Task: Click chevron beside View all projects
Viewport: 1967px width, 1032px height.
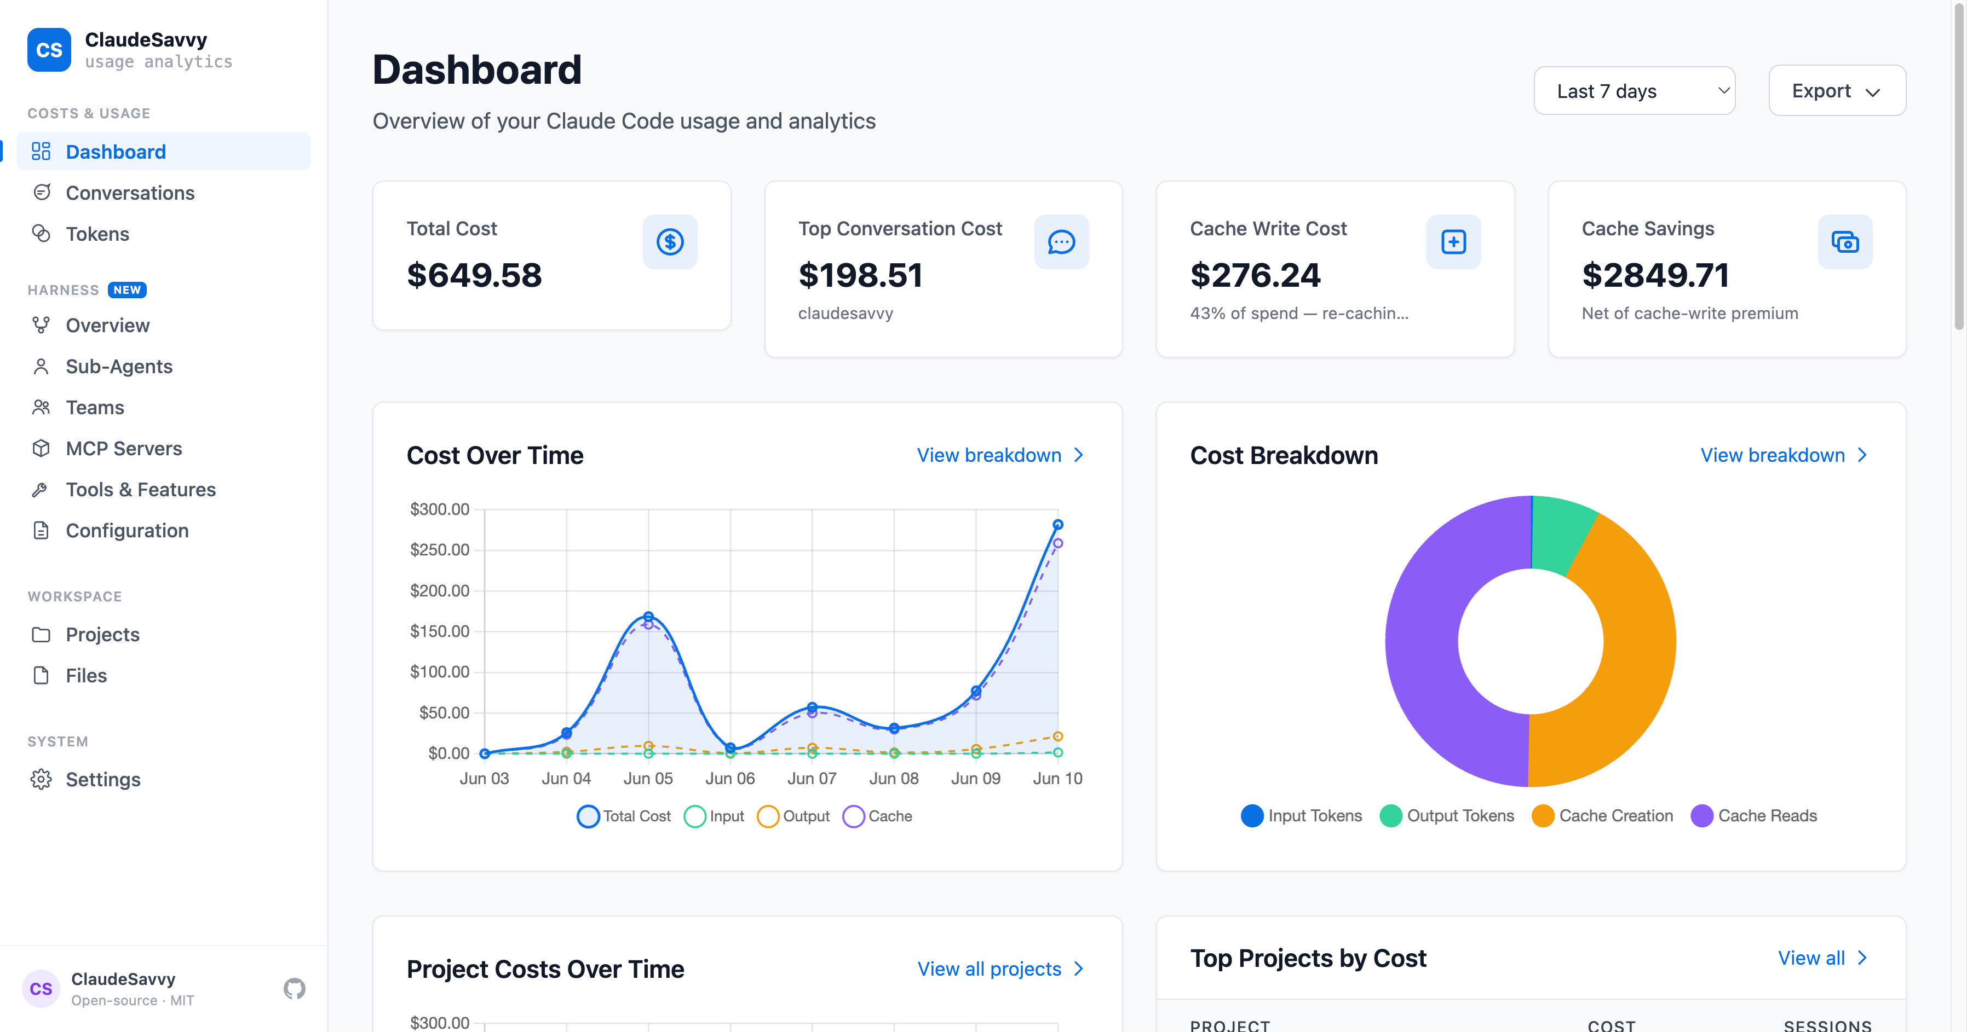Action: [1079, 969]
